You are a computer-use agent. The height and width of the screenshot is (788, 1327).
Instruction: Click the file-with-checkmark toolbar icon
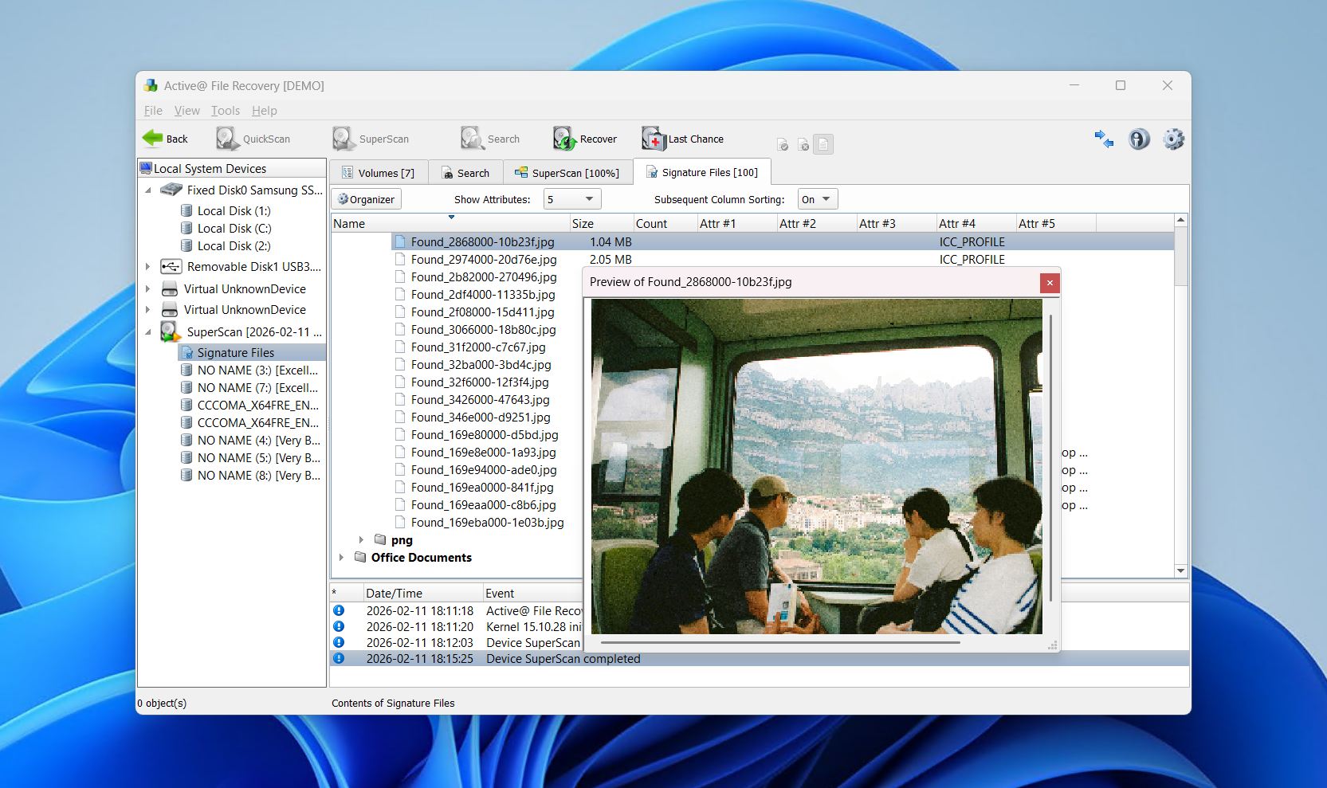[782, 143]
